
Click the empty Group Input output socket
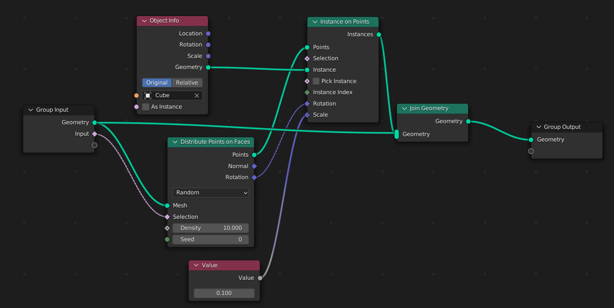(x=95, y=145)
